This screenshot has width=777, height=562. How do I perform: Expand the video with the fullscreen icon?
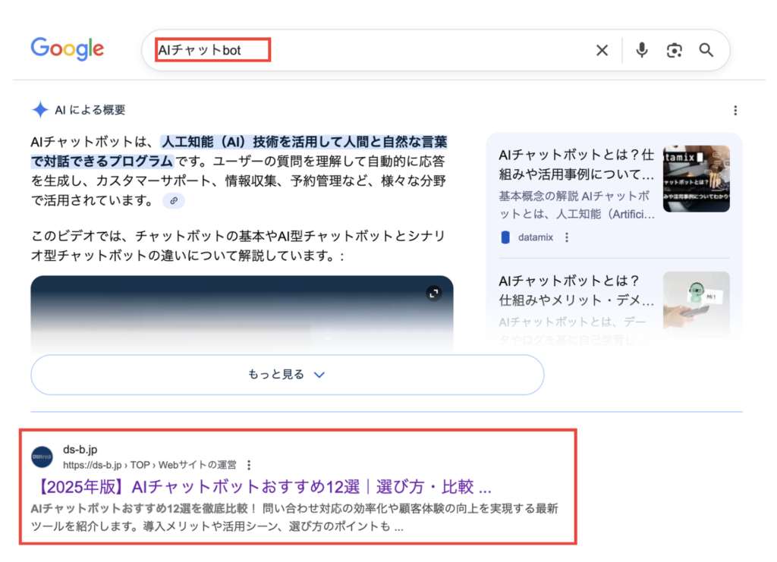point(433,293)
